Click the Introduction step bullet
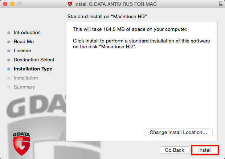 pos(9,33)
